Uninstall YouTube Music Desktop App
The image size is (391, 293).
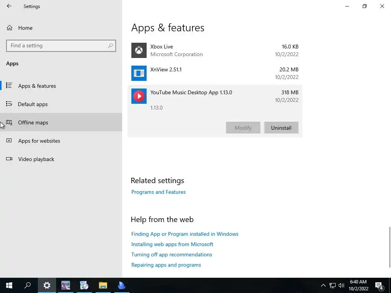pyautogui.click(x=281, y=127)
